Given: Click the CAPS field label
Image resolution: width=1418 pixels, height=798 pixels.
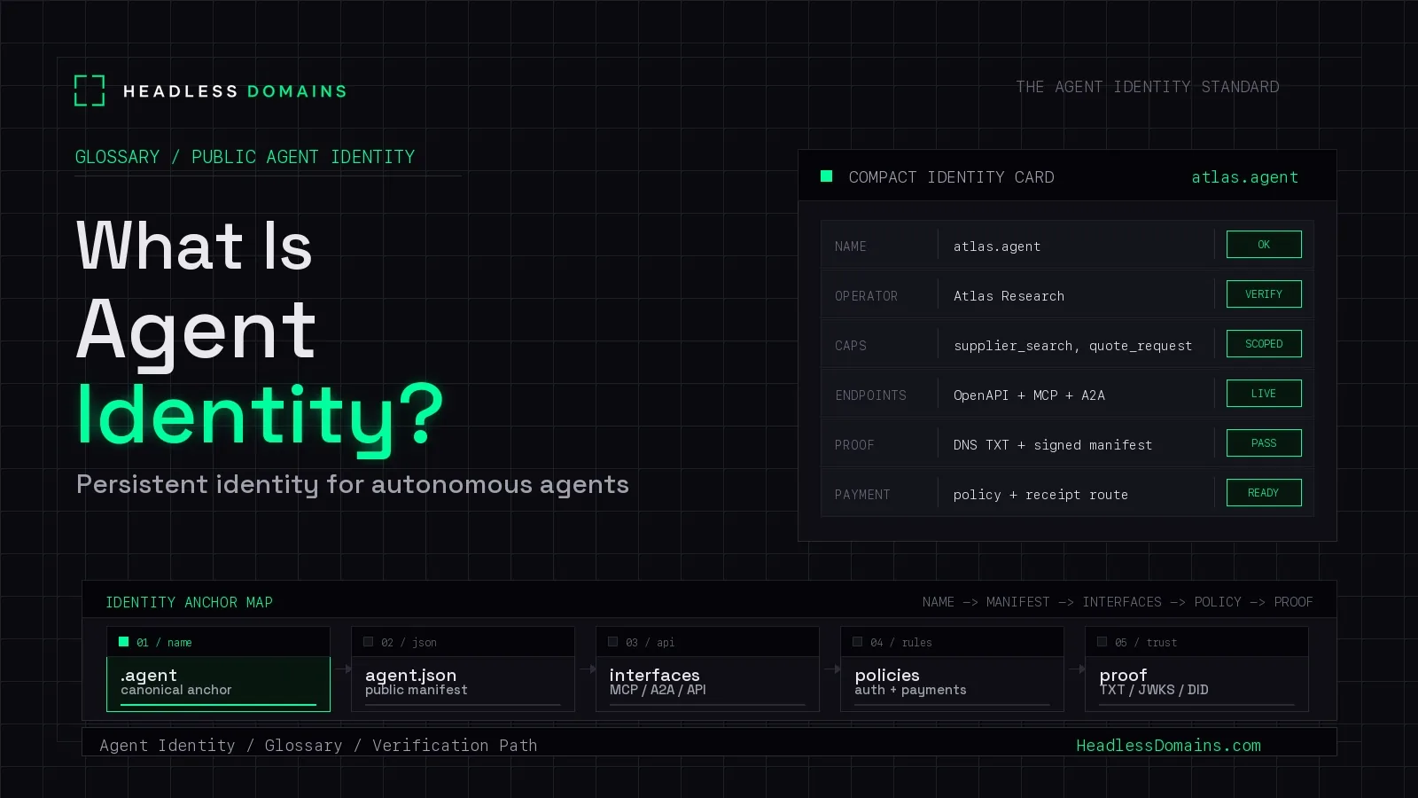Looking at the screenshot, I should coord(850,346).
